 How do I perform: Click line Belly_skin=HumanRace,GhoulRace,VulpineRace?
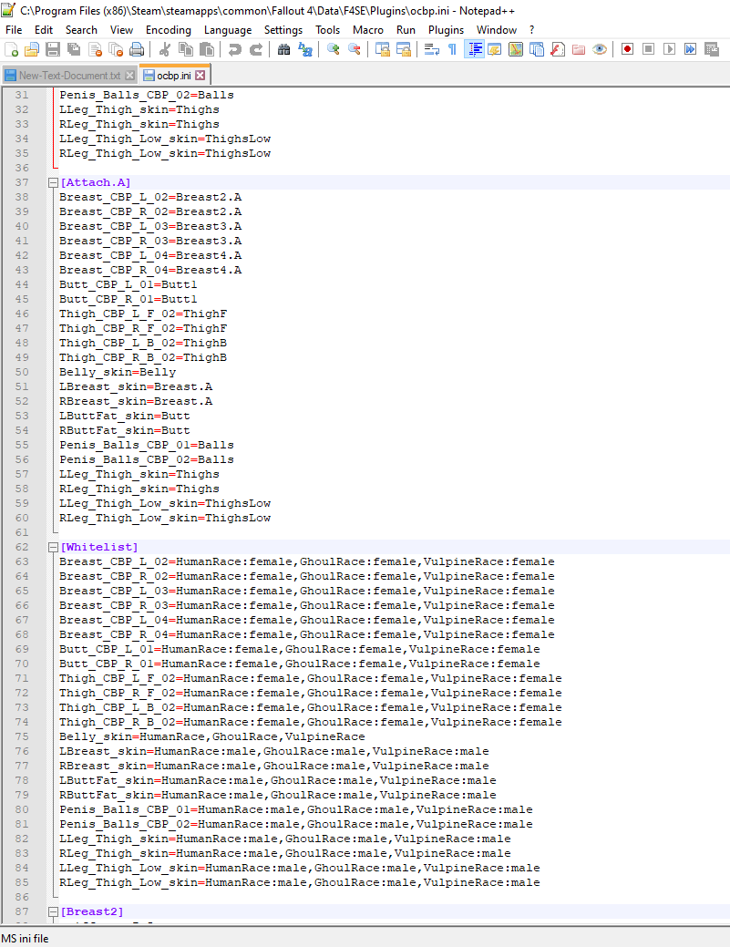coord(212,736)
